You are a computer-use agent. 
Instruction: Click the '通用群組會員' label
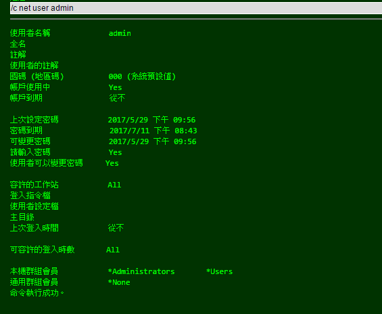(x=34, y=282)
